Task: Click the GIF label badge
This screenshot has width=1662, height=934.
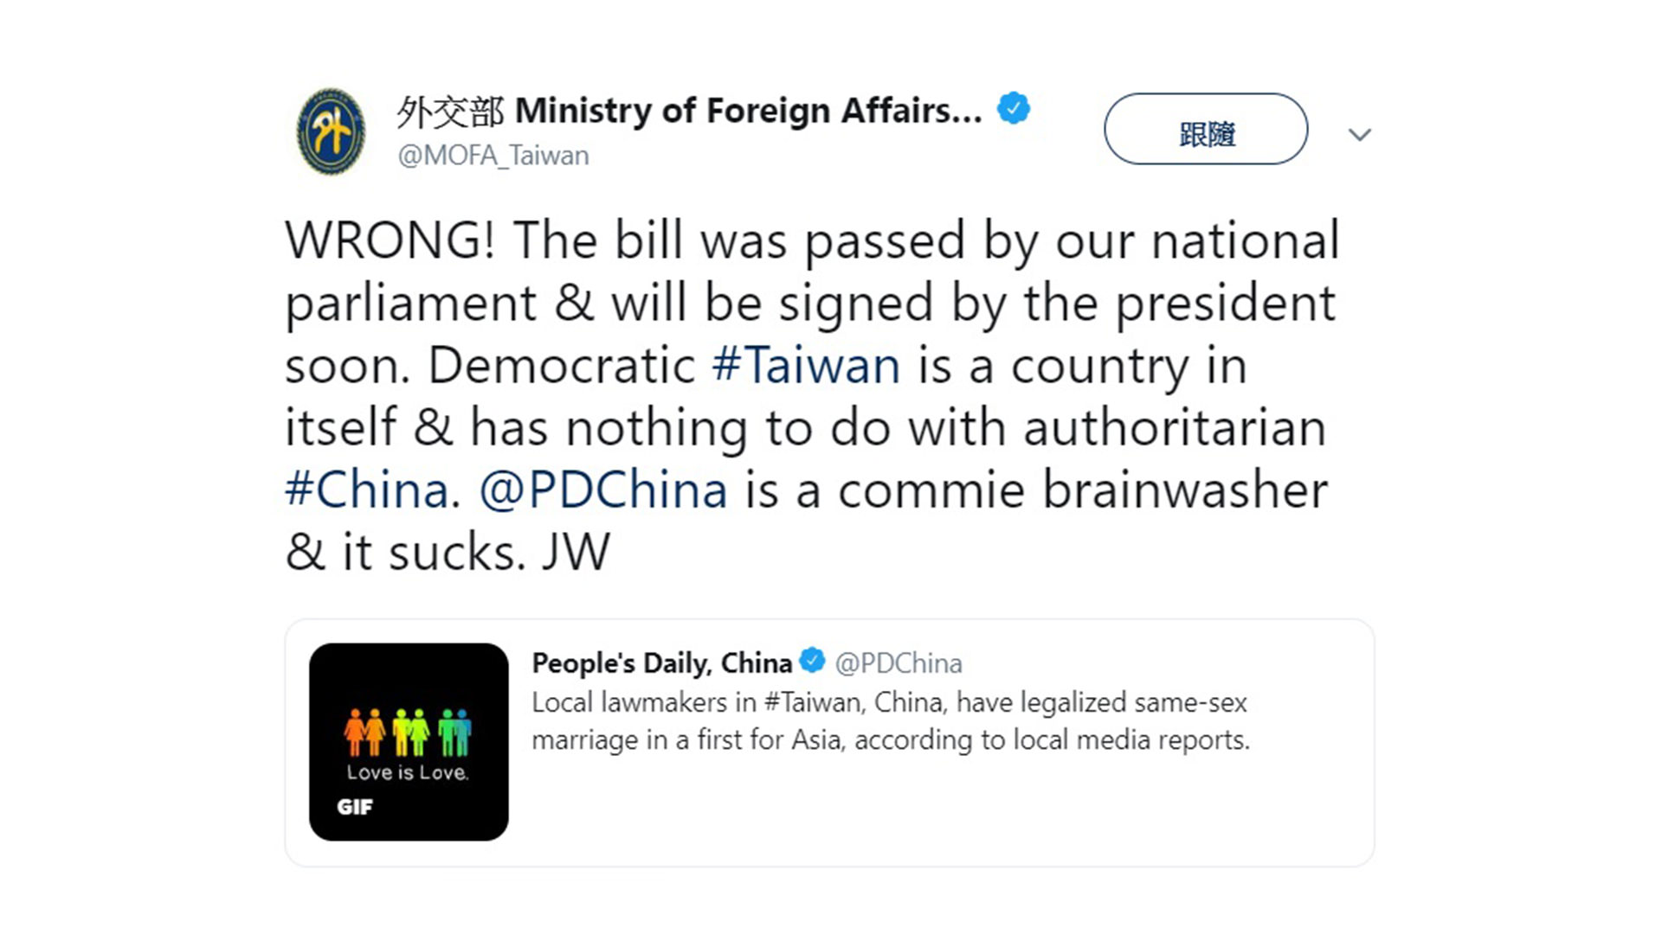Action: pos(355,807)
